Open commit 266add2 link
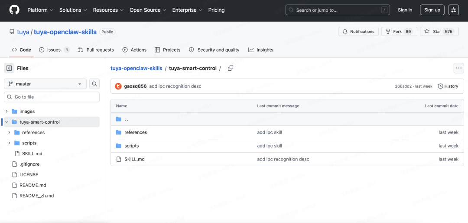468x223 pixels. pos(403,86)
